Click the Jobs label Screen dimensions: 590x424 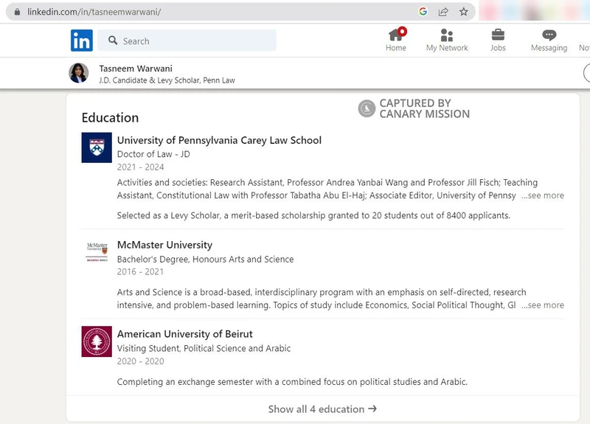[498, 48]
